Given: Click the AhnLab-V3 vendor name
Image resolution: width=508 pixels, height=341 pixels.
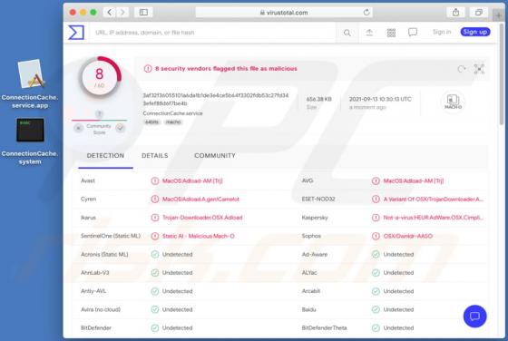Looking at the screenshot, I should (95, 273).
